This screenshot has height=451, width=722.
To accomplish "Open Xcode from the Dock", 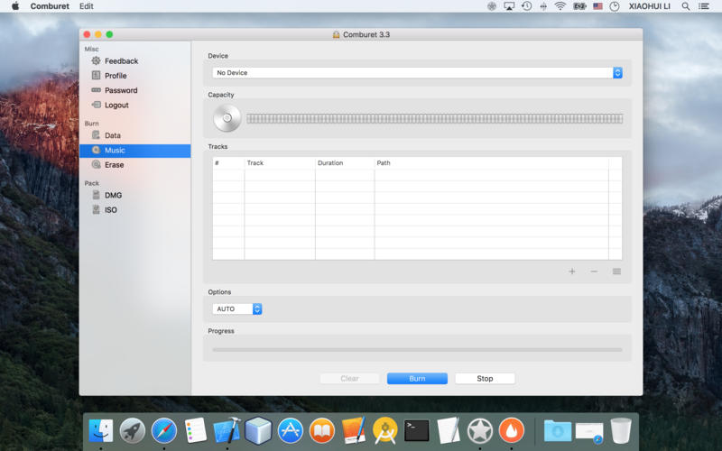I will point(227,431).
